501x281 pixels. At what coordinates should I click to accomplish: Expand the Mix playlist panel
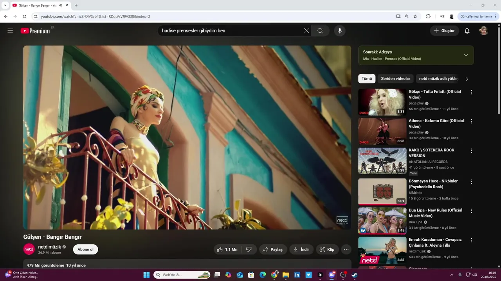click(466, 55)
